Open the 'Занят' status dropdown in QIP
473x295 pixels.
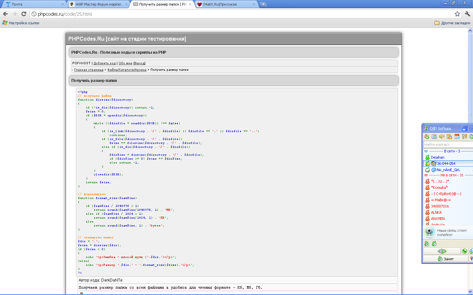(446, 259)
